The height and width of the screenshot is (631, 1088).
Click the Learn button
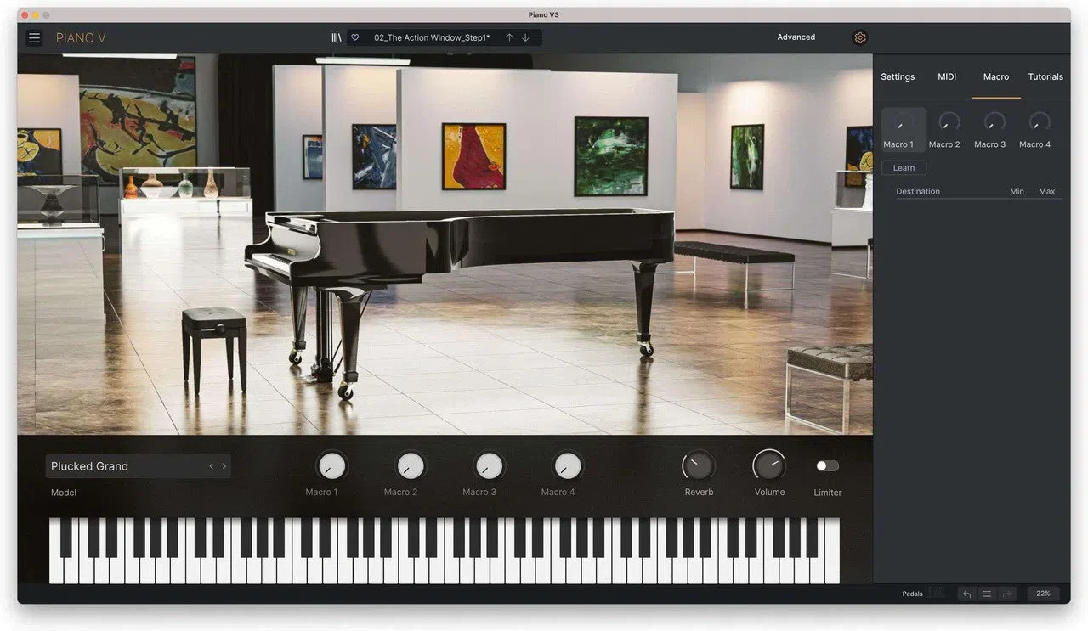click(x=904, y=168)
